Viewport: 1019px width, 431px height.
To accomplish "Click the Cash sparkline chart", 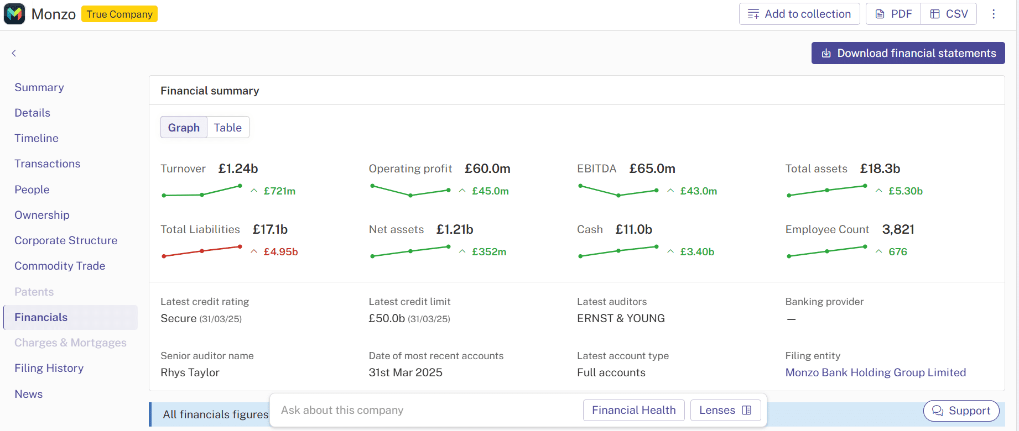I will click(618, 251).
